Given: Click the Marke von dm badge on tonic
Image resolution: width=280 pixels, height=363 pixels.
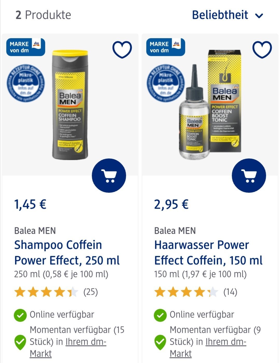Looking at the screenshot, I should pyautogui.click(x=166, y=47).
